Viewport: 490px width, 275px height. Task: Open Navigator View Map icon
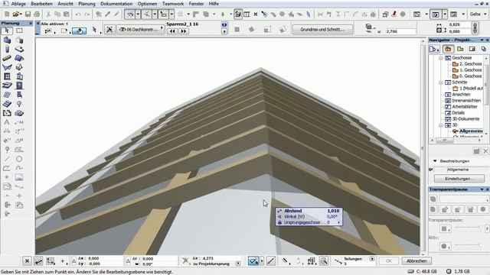(460, 49)
